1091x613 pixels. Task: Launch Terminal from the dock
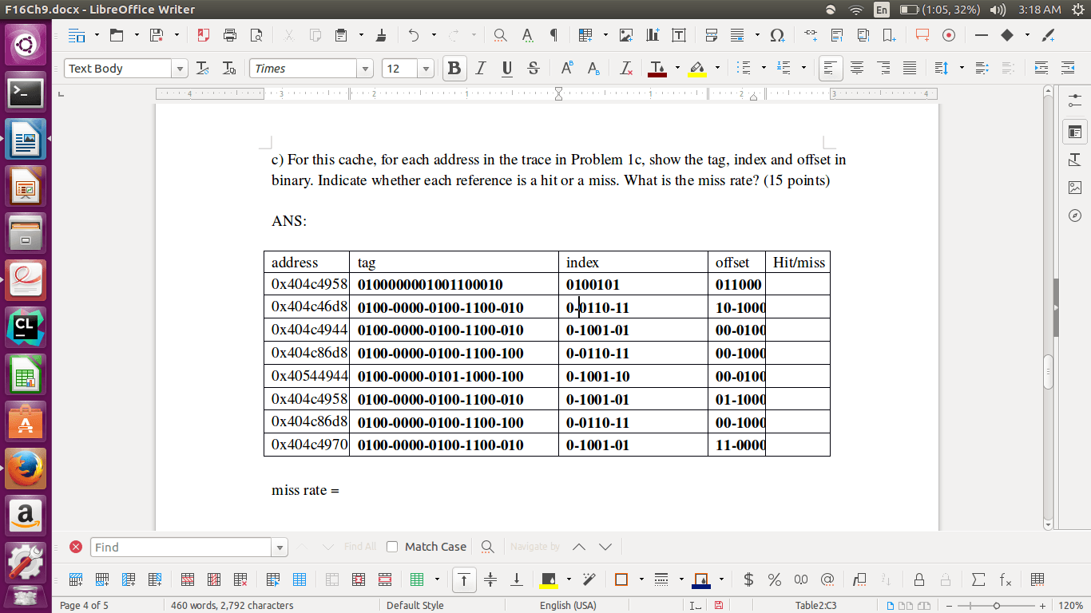(26, 93)
